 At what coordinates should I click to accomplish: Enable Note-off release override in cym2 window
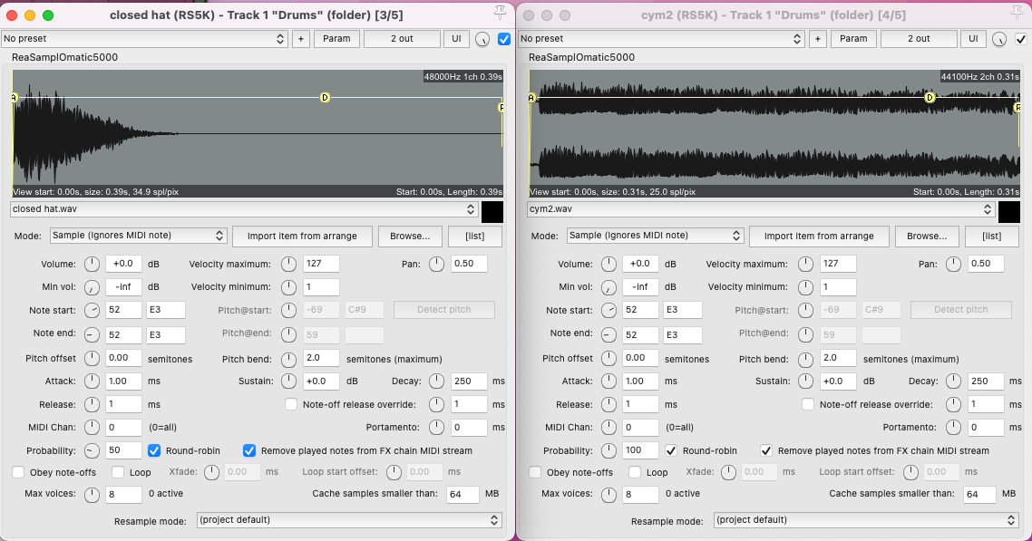tap(808, 404)
